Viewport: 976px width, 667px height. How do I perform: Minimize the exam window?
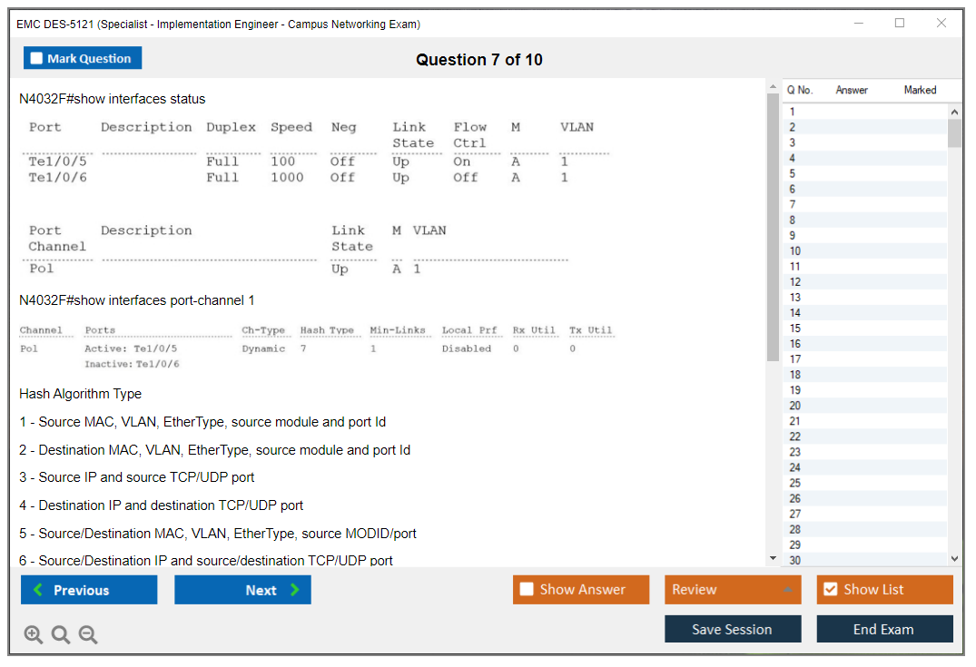click(858, 24)
